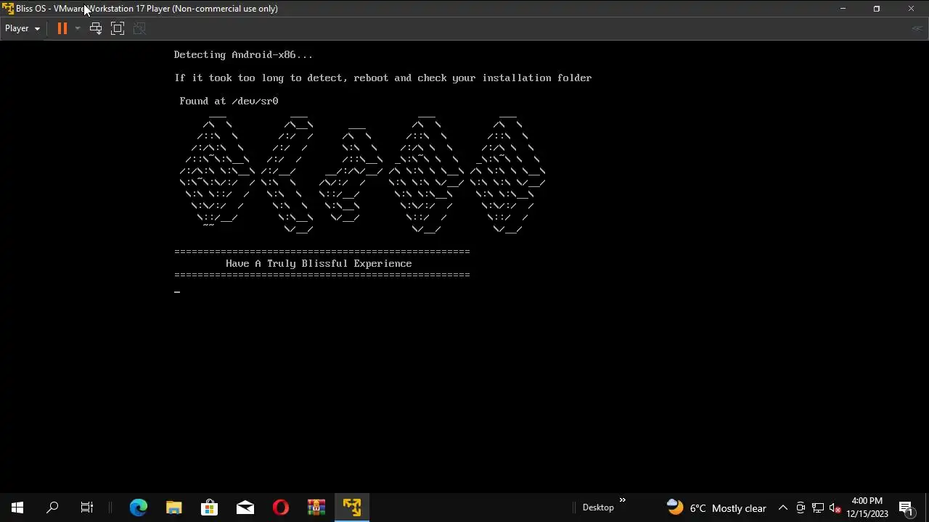Open notification center
The height and width of the screenshot is (522, 929).
[907, 507]
